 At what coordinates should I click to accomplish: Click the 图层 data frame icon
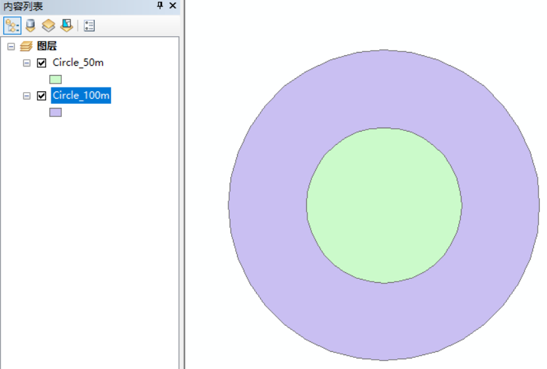pyautogui.click(x=26, y=46)
